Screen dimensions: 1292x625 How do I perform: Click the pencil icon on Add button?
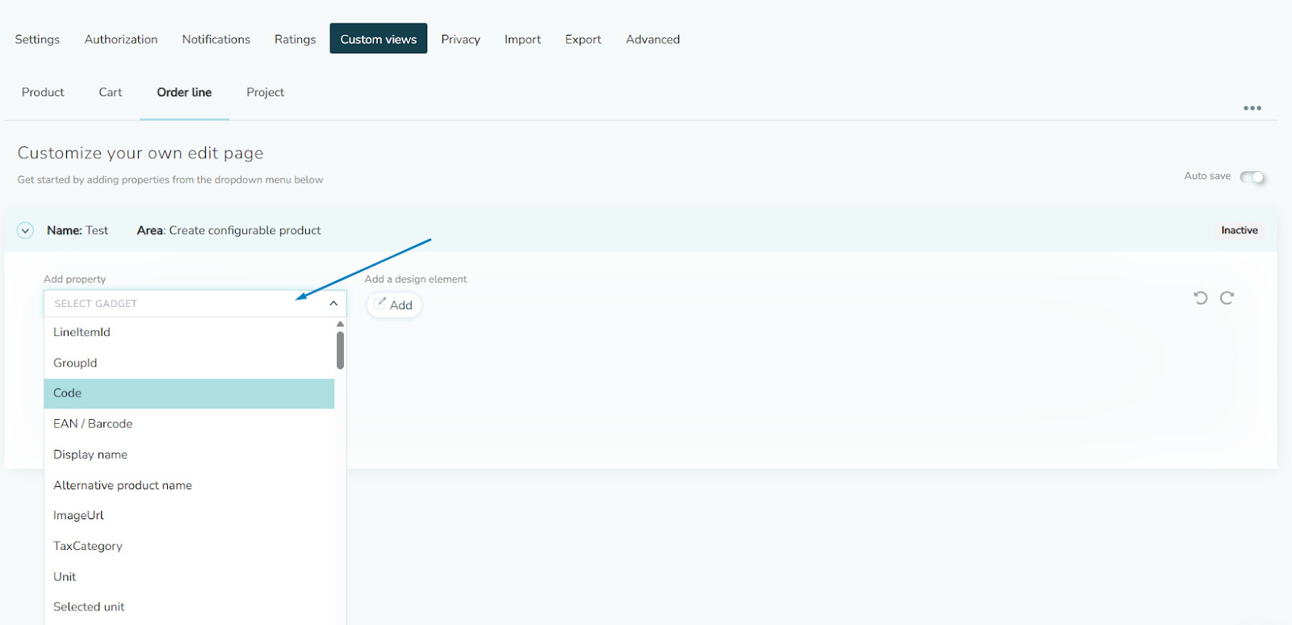[x=380, y=303]
